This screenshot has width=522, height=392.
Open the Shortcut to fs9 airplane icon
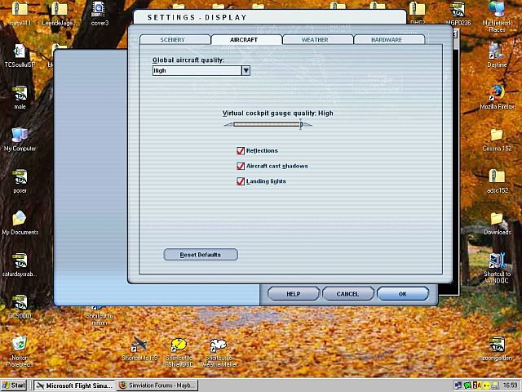[139, 345]
